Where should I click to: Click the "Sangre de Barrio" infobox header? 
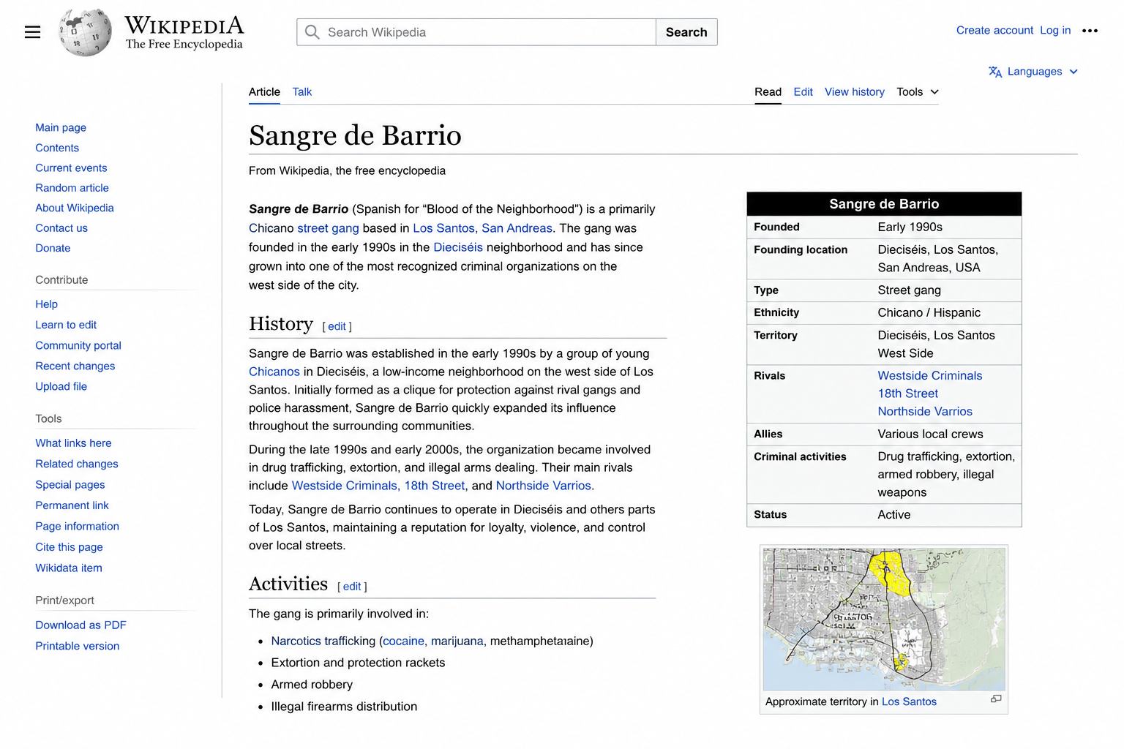click(x=884, y=204)
